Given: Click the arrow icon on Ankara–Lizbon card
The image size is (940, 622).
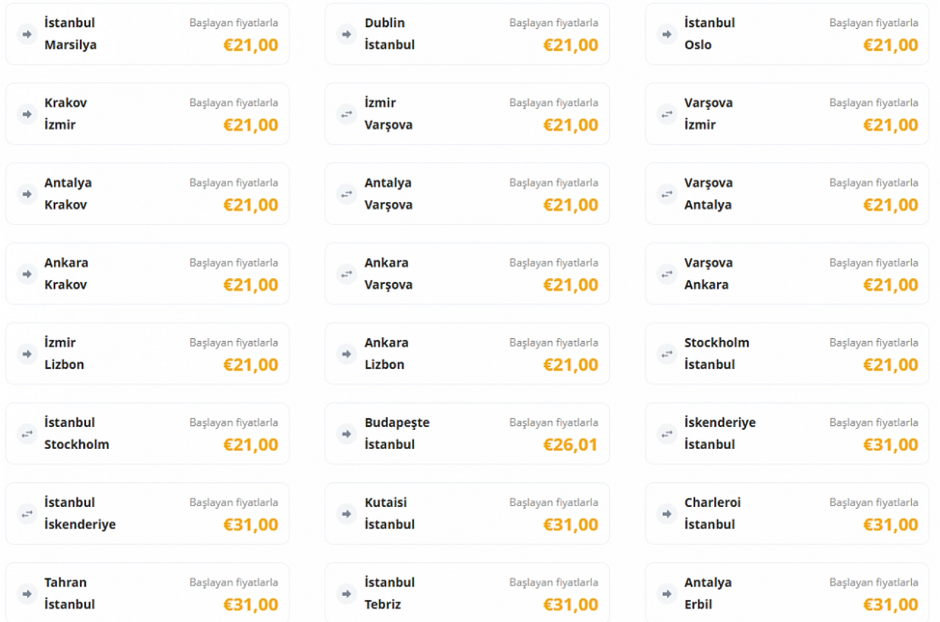Looking at the screenshot, I should [346, 354].
